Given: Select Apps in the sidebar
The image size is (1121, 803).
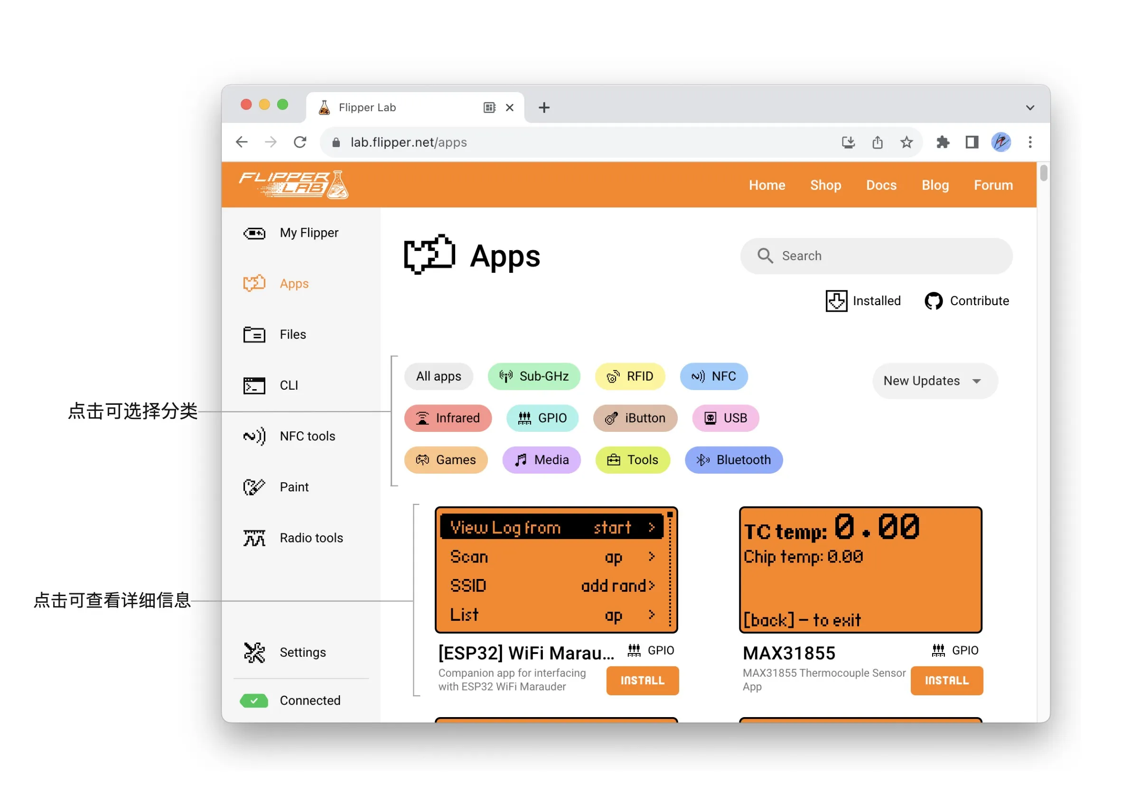Looking at the screenshot, I should [x=276, y=284].
